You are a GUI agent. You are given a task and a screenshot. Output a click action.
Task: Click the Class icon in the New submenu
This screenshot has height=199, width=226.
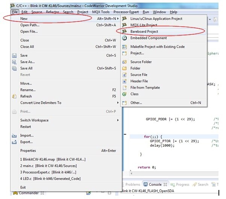click(x=124, y=94)
